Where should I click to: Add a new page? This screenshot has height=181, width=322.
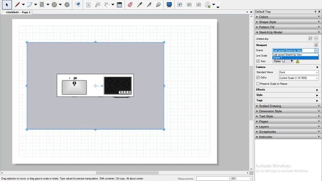point(180,5)
